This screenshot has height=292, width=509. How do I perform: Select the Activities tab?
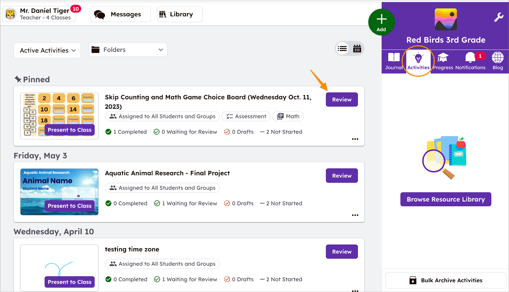(418, 61)
